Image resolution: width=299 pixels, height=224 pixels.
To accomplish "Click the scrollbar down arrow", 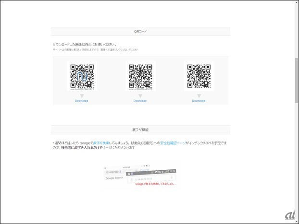I will click(297, 222).
